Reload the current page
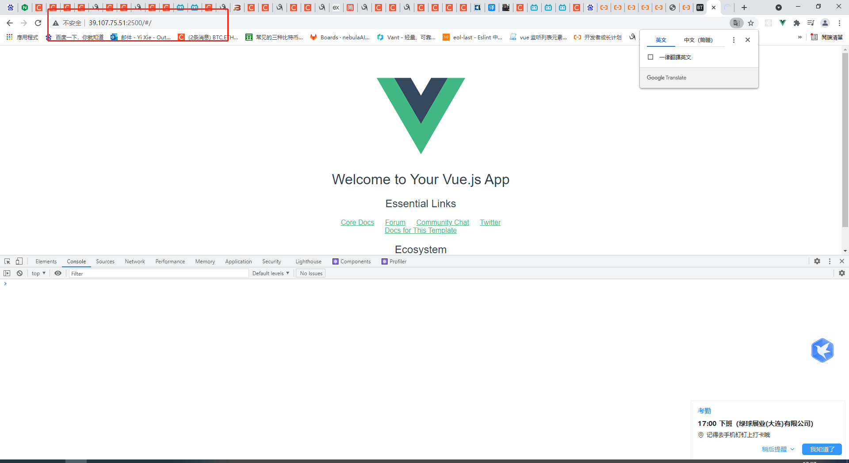 pos(38,23)
